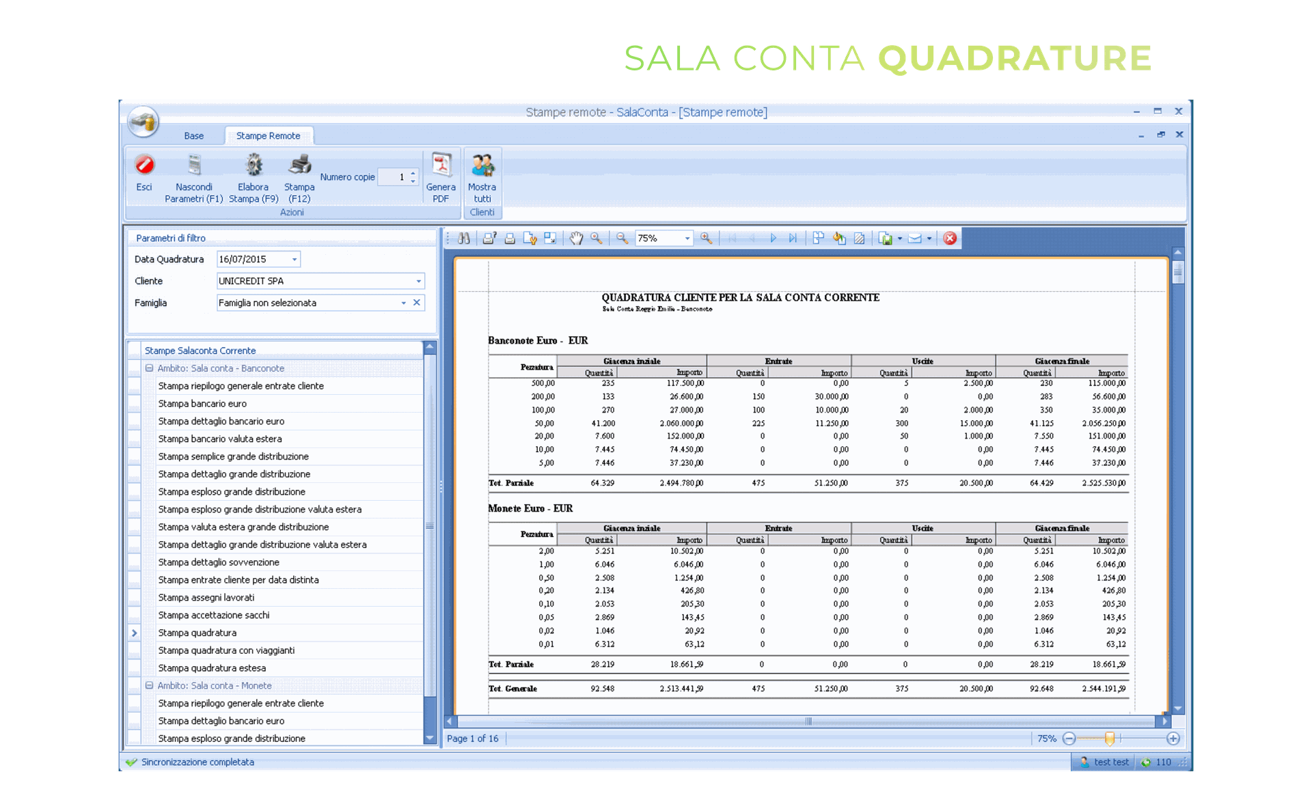Collapse Ambito Sala conta - Banconote group

pos(149,368)
